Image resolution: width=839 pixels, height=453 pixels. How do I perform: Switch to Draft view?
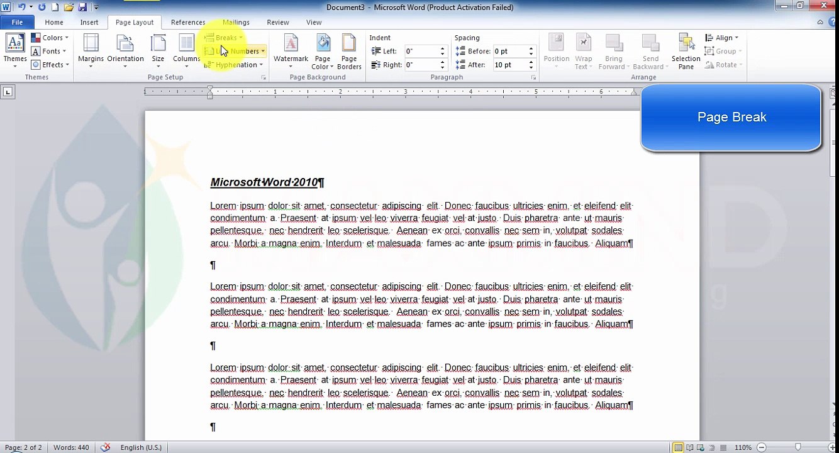(x=723, y=447)
